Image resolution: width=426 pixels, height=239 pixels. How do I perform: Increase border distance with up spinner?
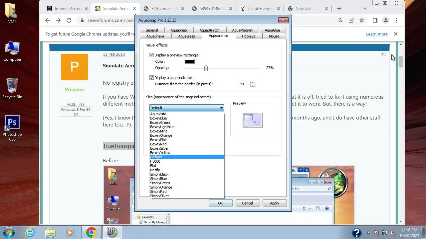253,83
